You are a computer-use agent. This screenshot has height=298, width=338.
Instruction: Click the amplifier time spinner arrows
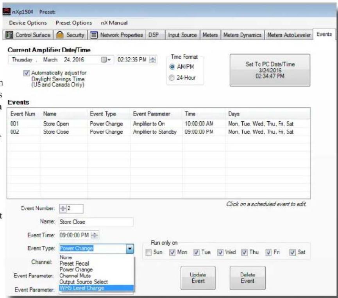(x=153, y=60)
